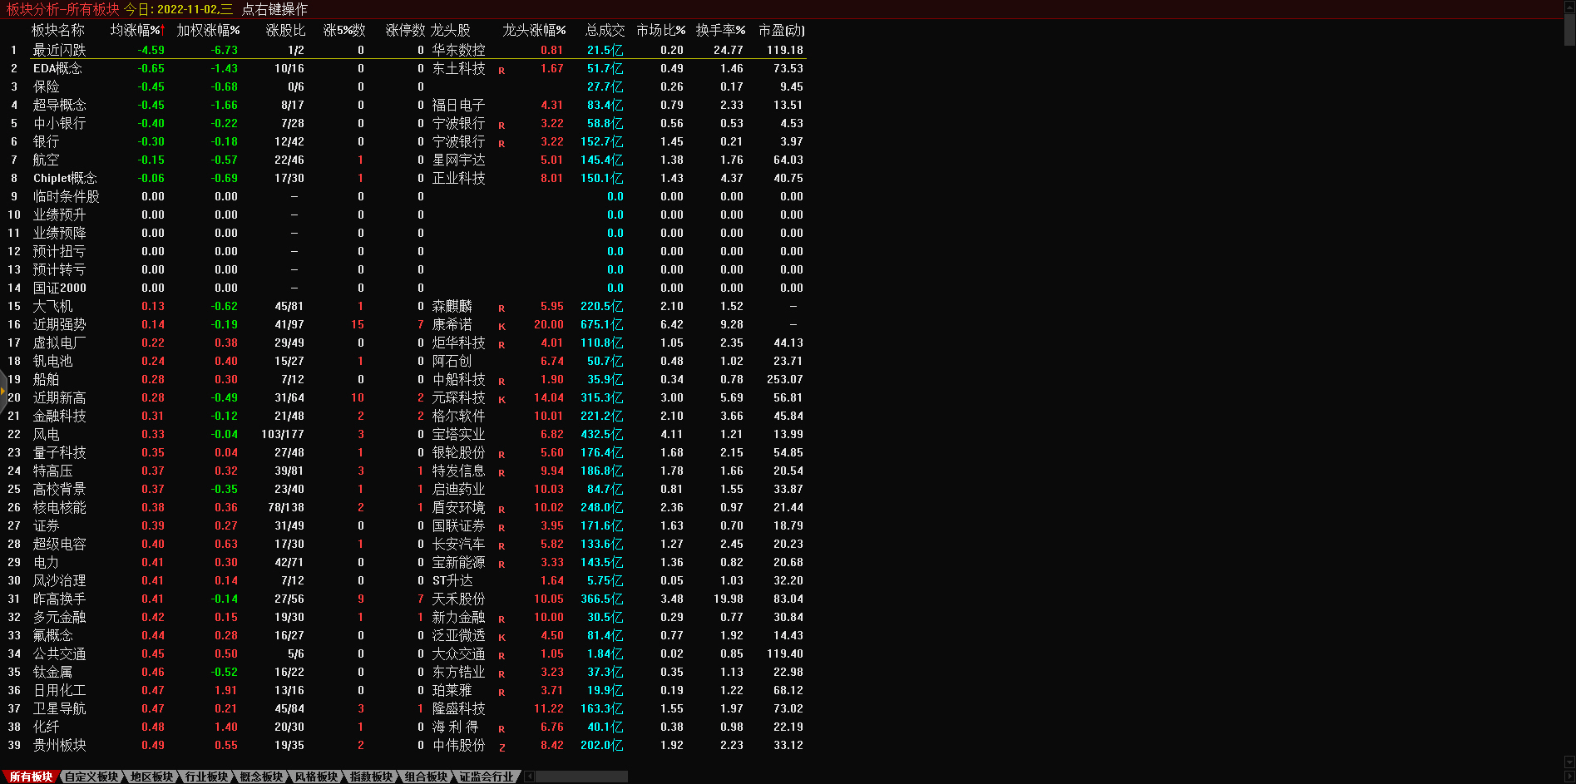The height and width of the screenshot is (784, 1576).
Task: Sort by the 均涨幅% column header
Action: click(x=136, y=31)
